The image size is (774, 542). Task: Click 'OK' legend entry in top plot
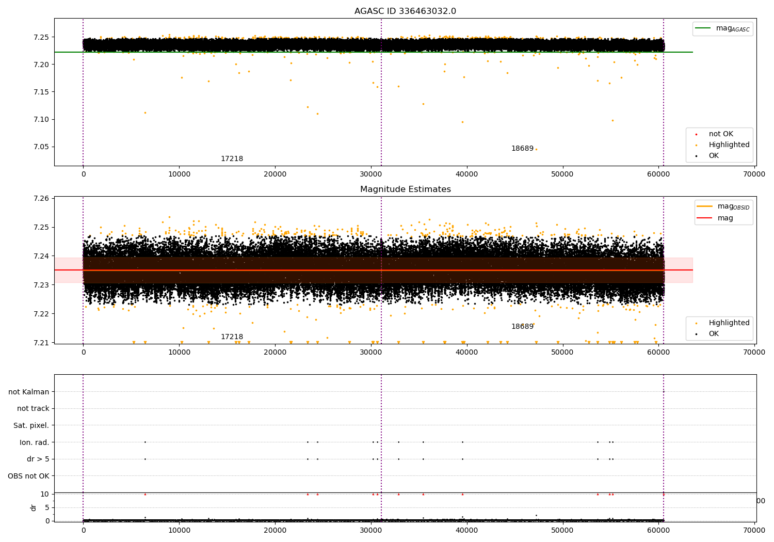click(707, 156)
